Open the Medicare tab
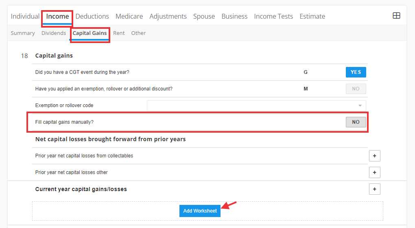The height and width of the screenshot is (228, 415). (129, 16)
